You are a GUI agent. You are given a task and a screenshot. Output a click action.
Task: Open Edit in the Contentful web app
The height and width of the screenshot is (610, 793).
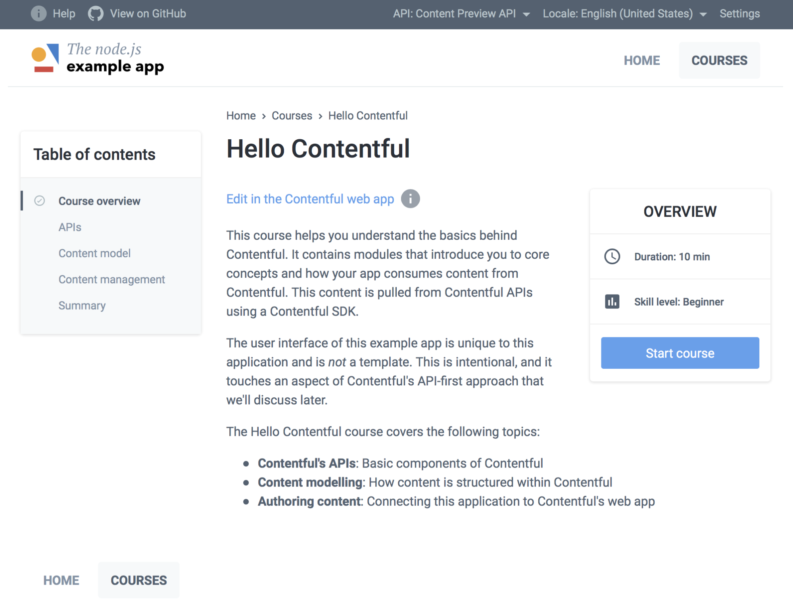[x=310, y=199]
